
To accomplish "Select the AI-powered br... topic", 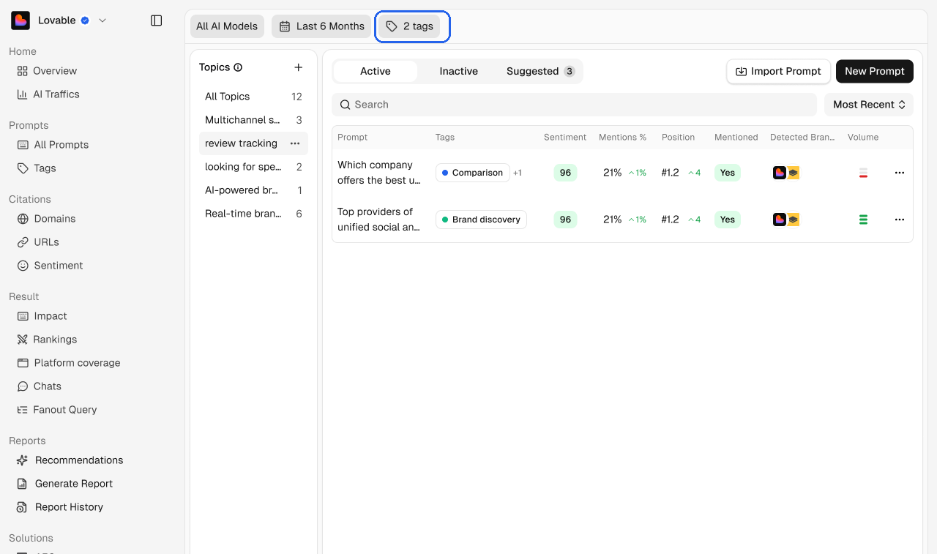I will [253, 190].
